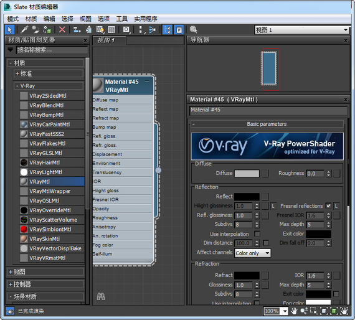Click Material #45 name field

(x=268, y=110)
